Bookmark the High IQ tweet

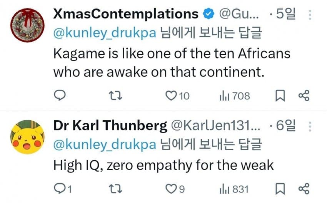tap(280, 189)
